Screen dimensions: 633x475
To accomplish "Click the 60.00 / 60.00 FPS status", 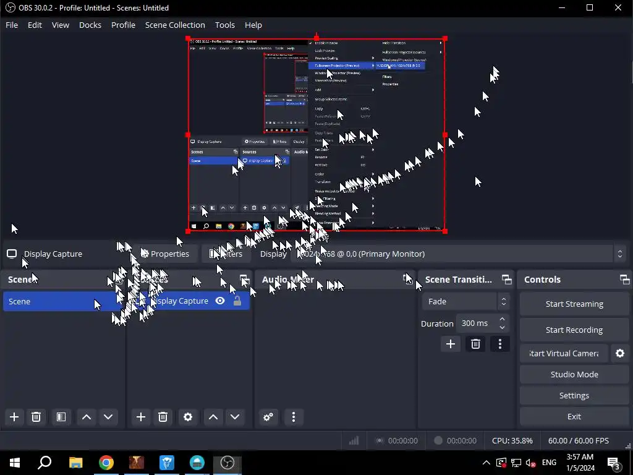I will pyautogui.click(x=579, y=440).
